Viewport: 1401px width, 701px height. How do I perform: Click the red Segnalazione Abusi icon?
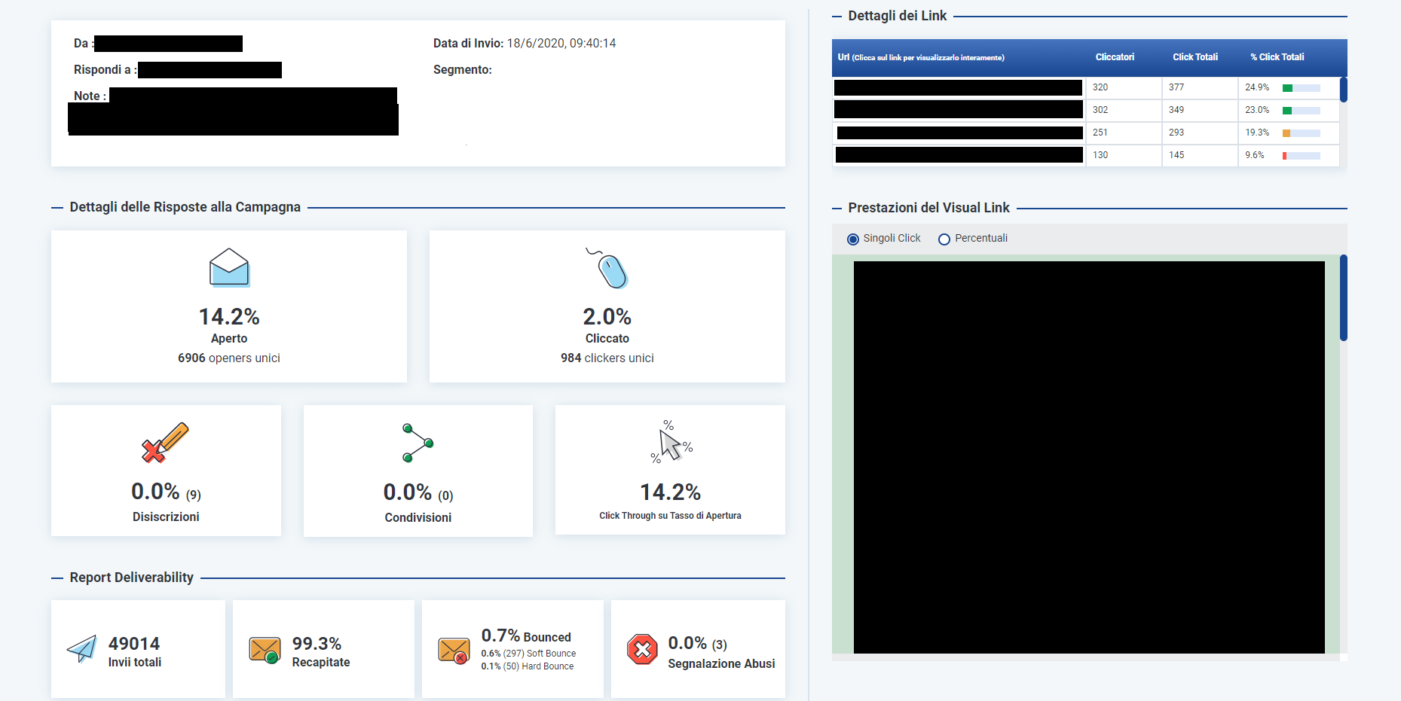pyautogui.click(x=642, y=649)
